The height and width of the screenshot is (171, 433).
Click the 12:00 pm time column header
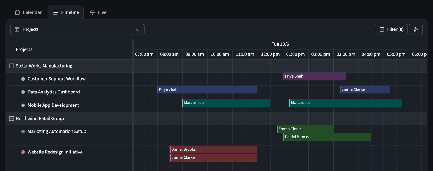270,55
